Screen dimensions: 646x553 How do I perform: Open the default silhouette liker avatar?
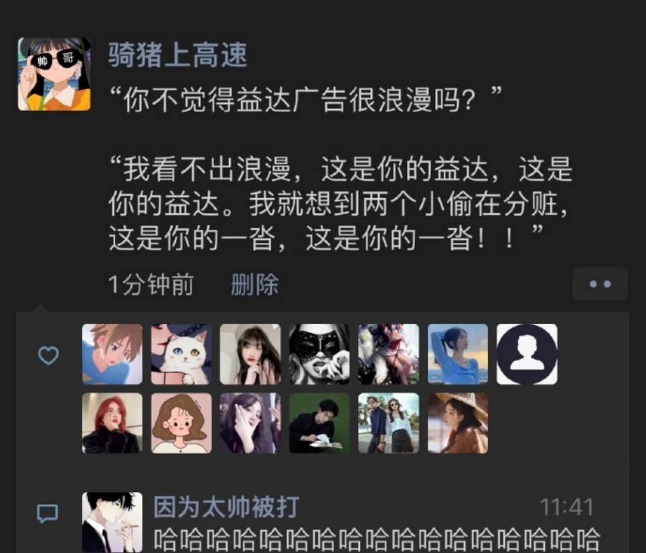(x=527, y=354)
